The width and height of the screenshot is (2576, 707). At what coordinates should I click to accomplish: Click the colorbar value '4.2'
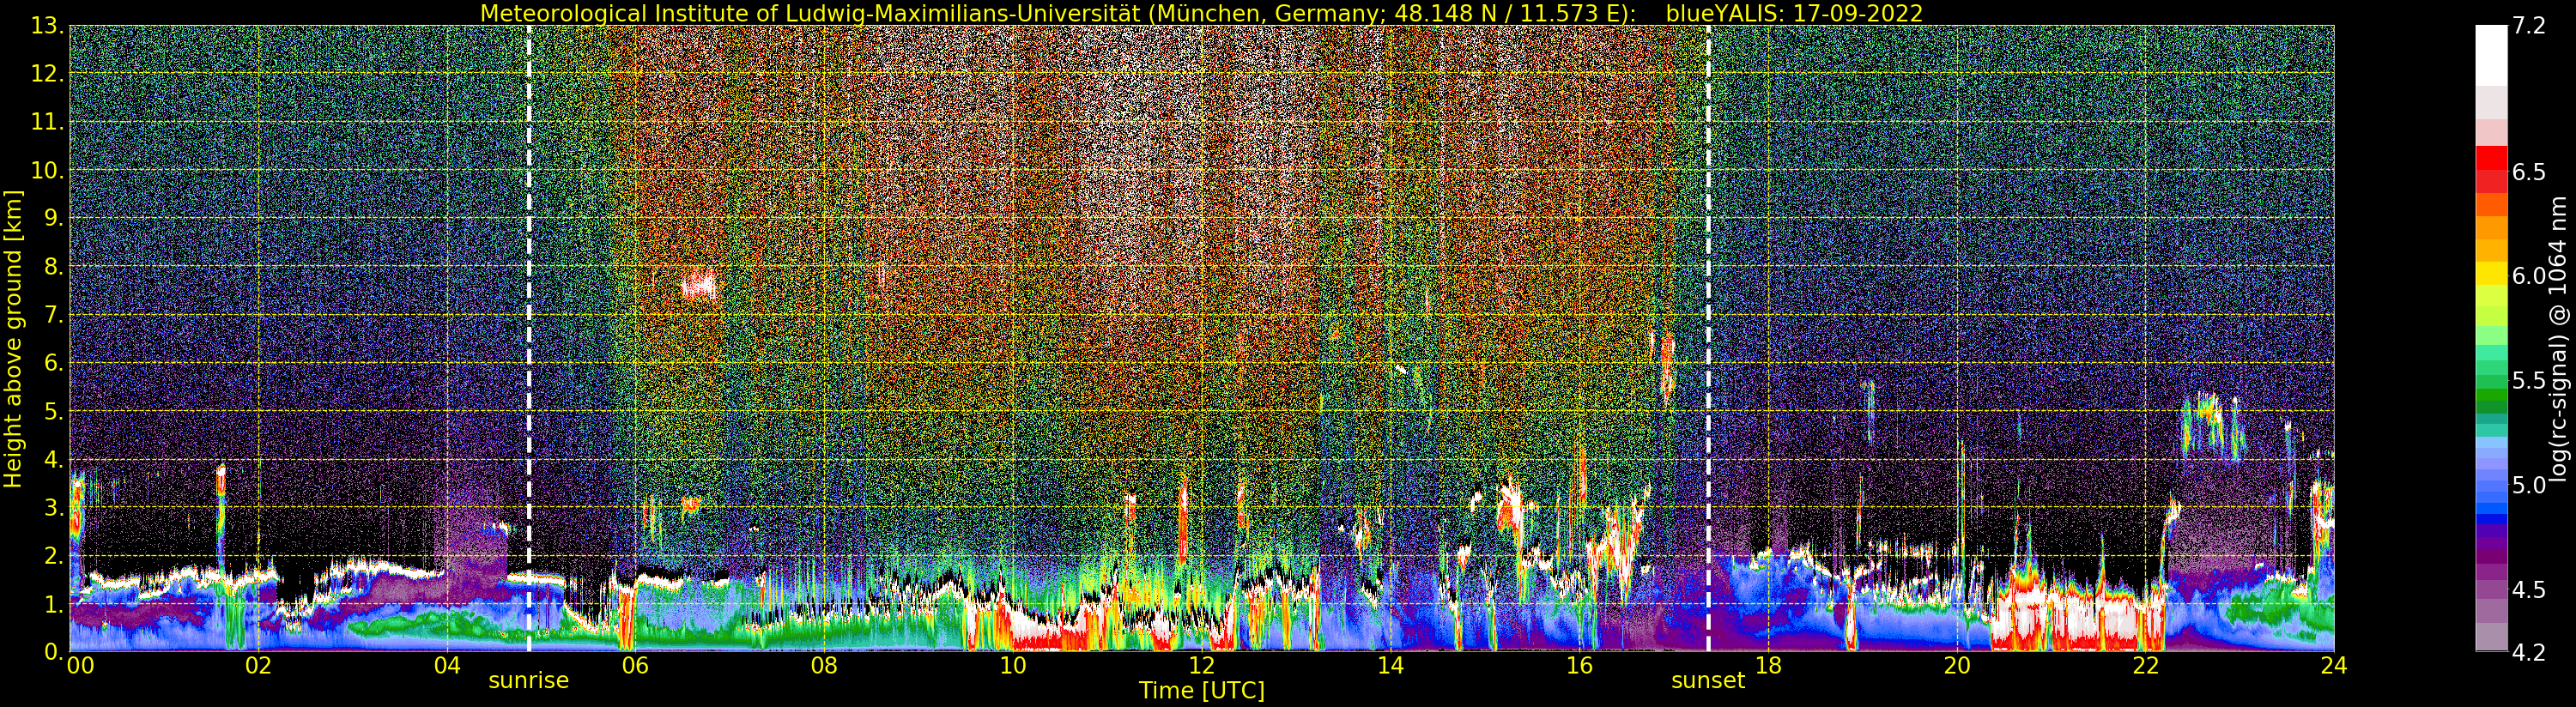(2529, 652)
